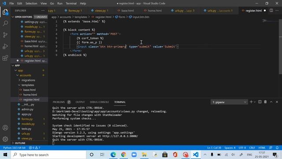
Task: Change line endings via CRLF status item
Action: (x=252, y=148)
